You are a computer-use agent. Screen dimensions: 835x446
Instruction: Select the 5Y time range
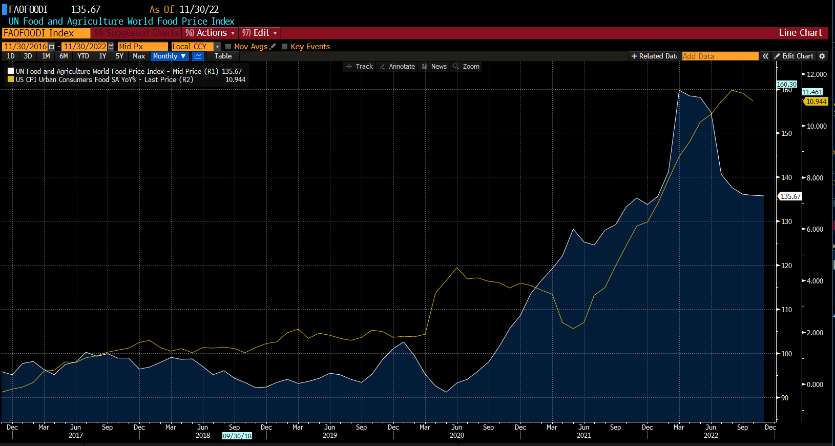tap(119, 56)
